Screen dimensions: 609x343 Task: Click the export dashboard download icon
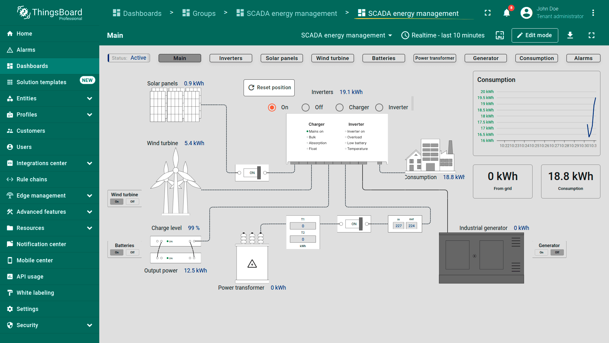[x=570, y=35]
